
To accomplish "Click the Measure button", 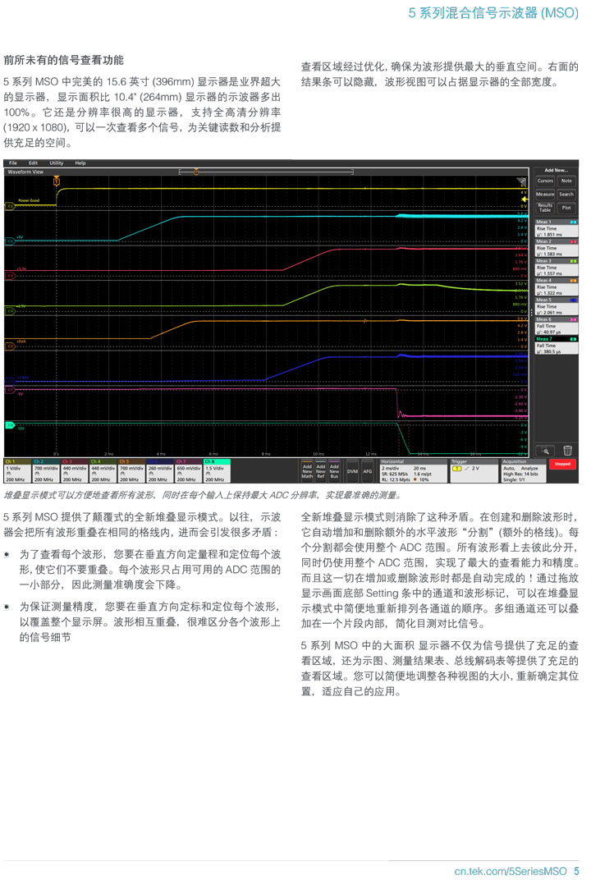I will pyautogui.click(x=545, y=195).
